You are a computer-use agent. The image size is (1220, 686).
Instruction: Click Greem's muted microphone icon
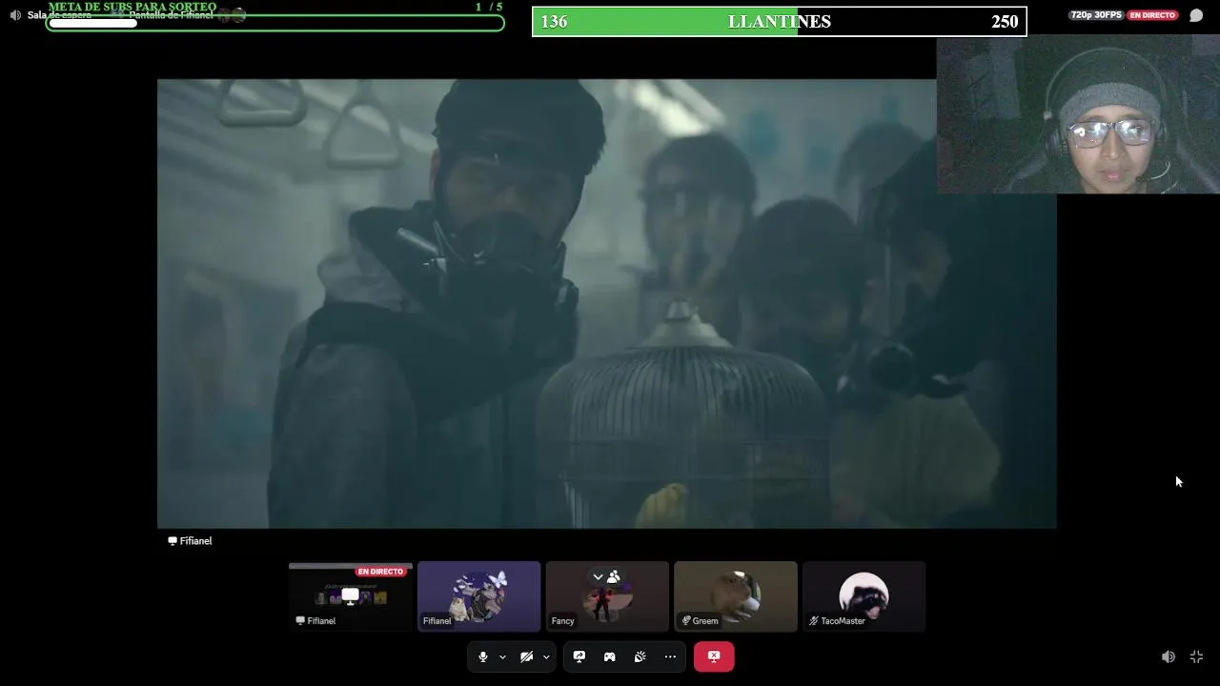(x=686, y=621)
